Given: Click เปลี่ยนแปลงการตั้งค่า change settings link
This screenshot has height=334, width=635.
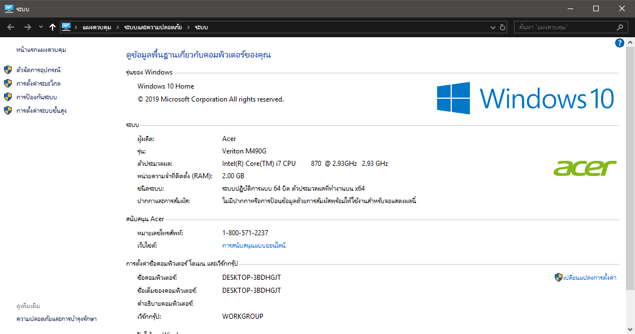Looking at the screenshot, I should point(590,278).
